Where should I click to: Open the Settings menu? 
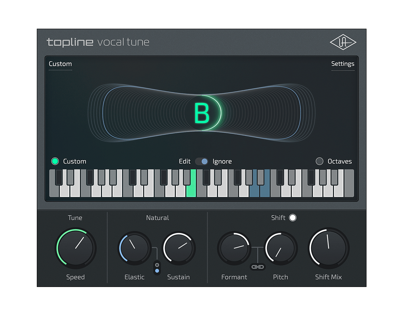(x=343, y=64)
